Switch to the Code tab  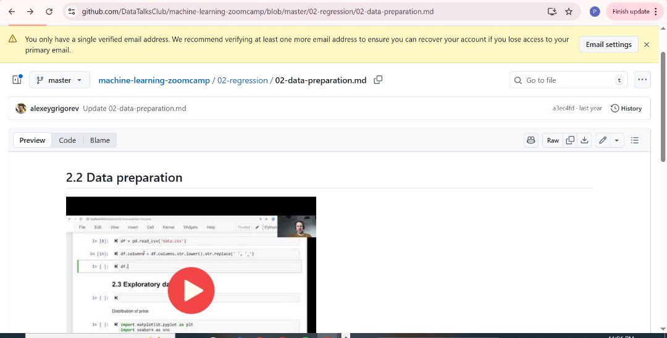coord(67,140)
